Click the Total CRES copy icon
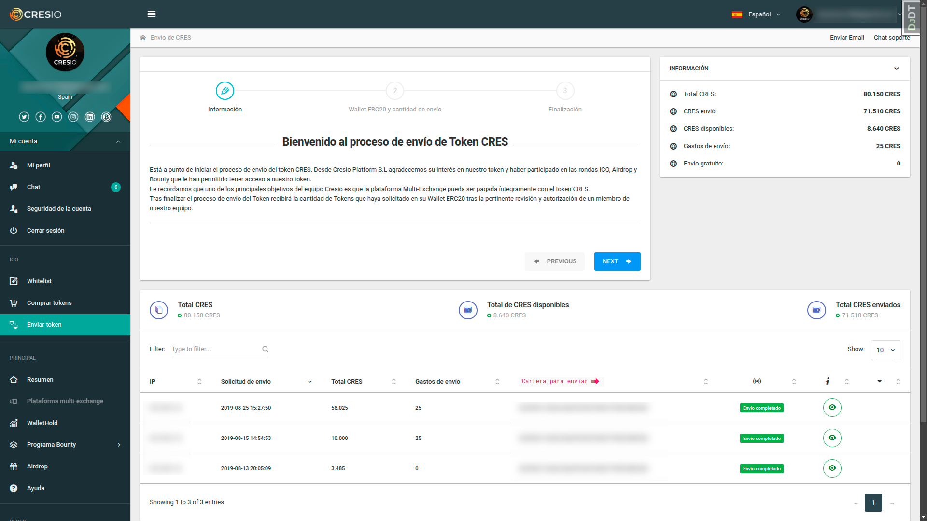This screenshot has height=521, width=927. [159, 310]
